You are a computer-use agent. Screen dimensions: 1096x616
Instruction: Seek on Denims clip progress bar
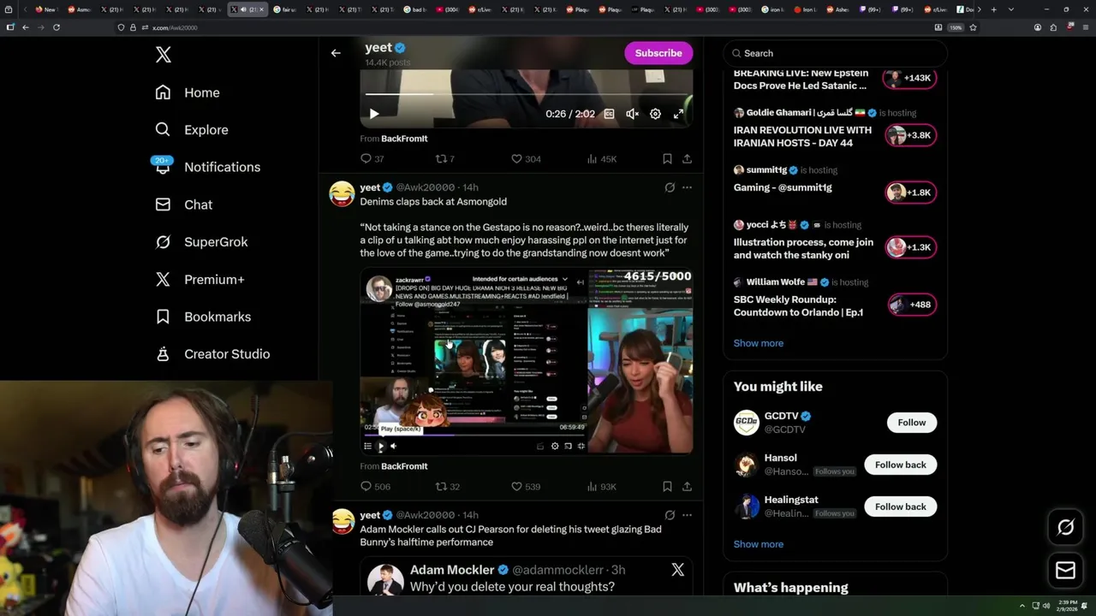(x=474, y=435)
